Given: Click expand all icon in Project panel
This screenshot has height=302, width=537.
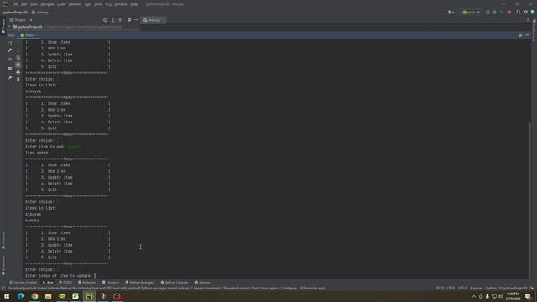Looking at the screenshot, I should point(112,20).
